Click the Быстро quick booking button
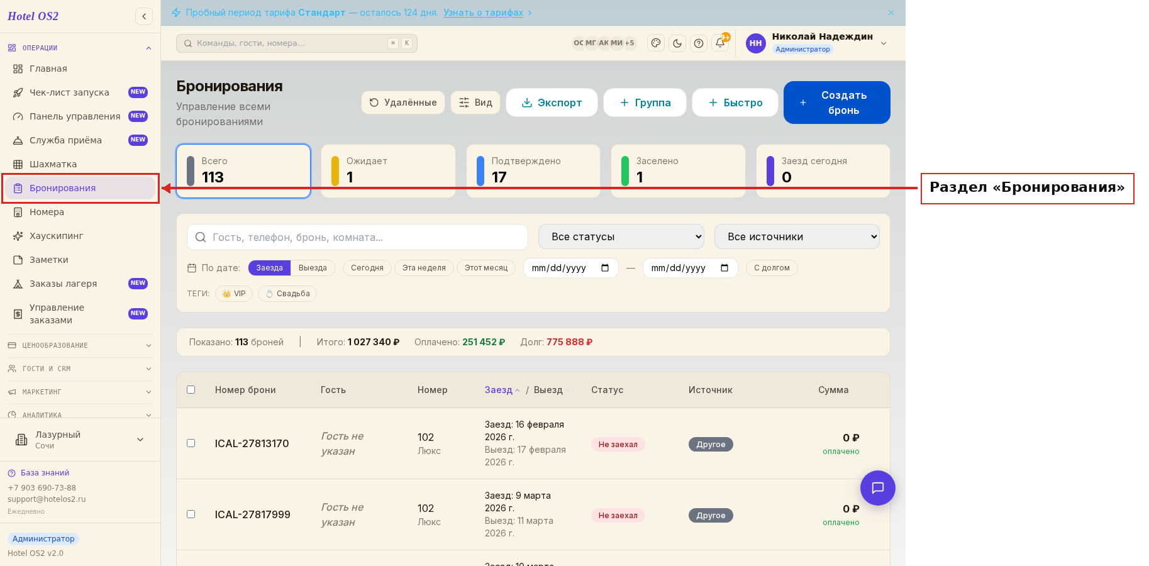The width and height of the screenshot is (1149, 566). (735, 103)
